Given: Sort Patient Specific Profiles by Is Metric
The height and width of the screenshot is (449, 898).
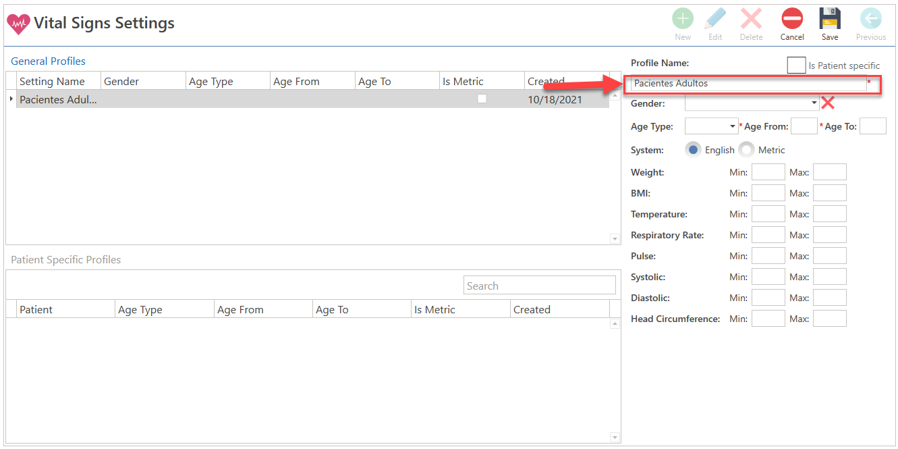Looking at the screenshot, I should 461,309.
